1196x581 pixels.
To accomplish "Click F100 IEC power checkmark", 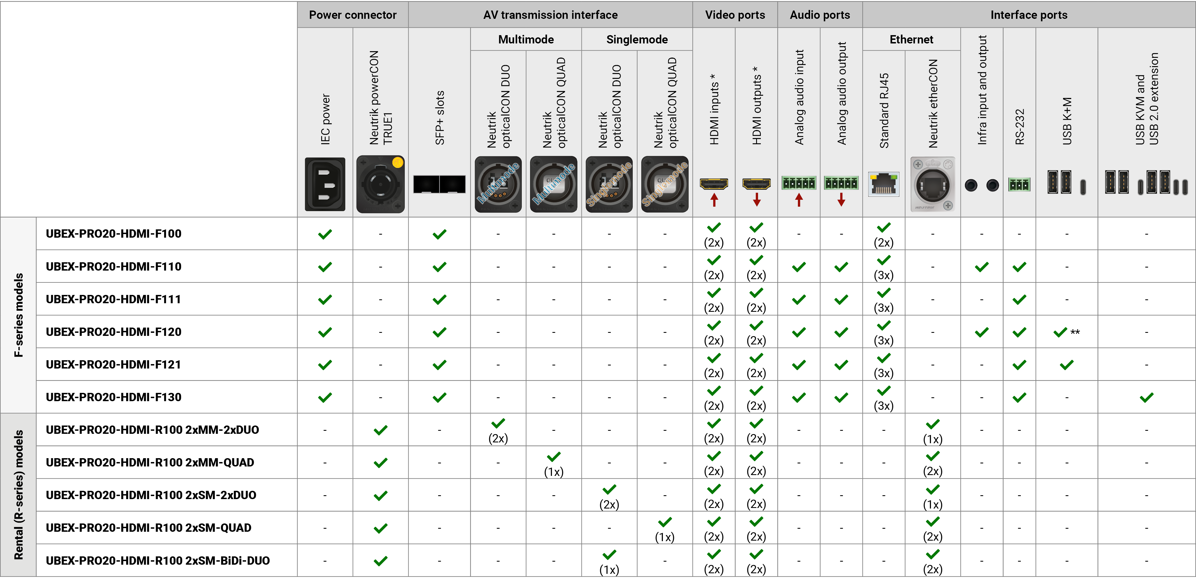I will click(325, 234).
